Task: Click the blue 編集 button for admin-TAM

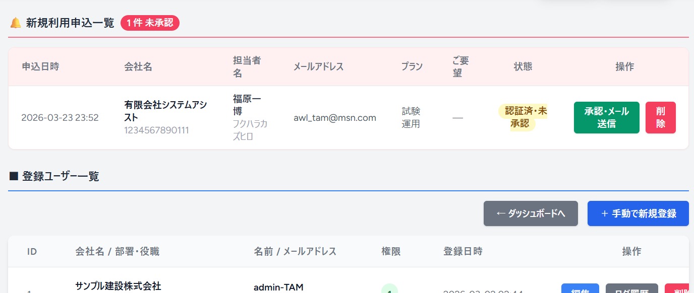Action: pos(580,289)
